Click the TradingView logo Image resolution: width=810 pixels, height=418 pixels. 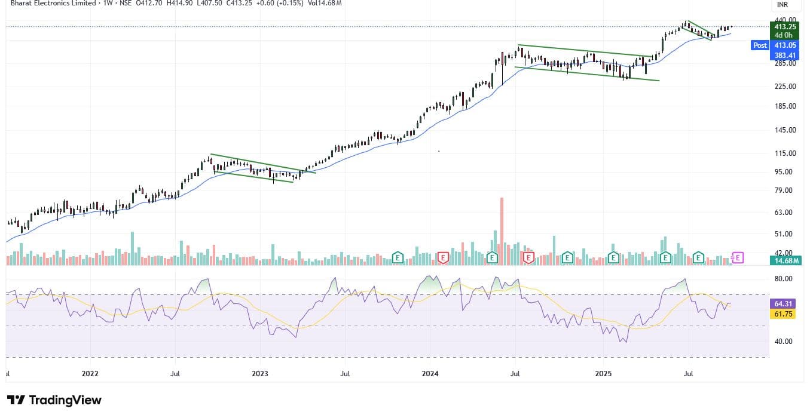point(54,400)
